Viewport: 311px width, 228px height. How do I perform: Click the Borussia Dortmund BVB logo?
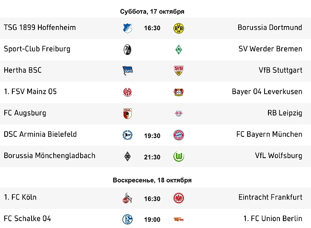point(179,28)
